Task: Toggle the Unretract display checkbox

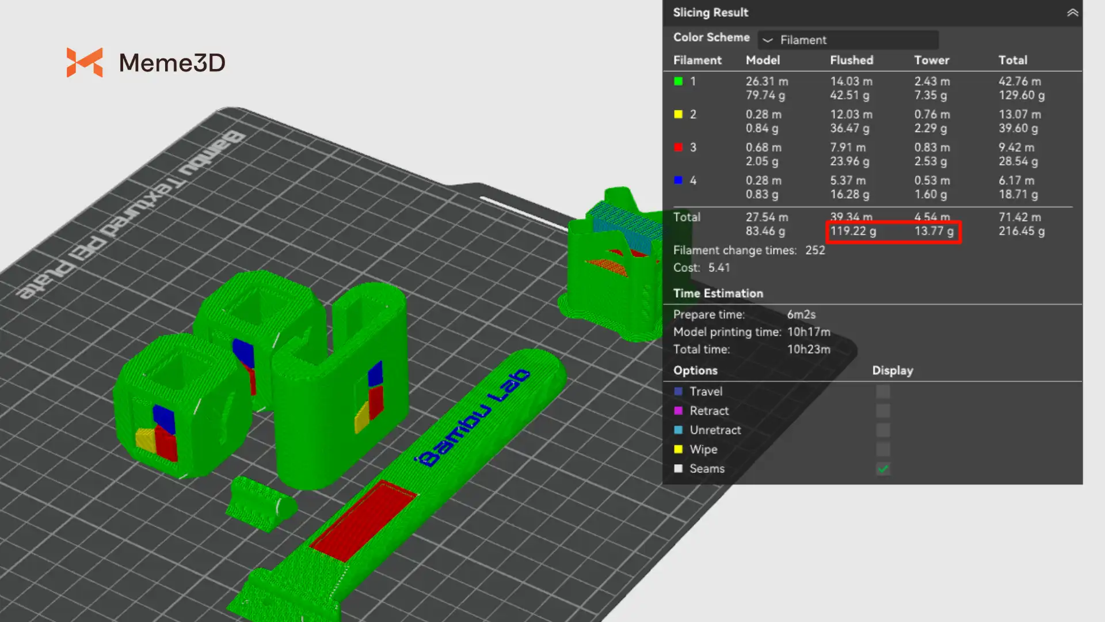Action: click(883, 430)
